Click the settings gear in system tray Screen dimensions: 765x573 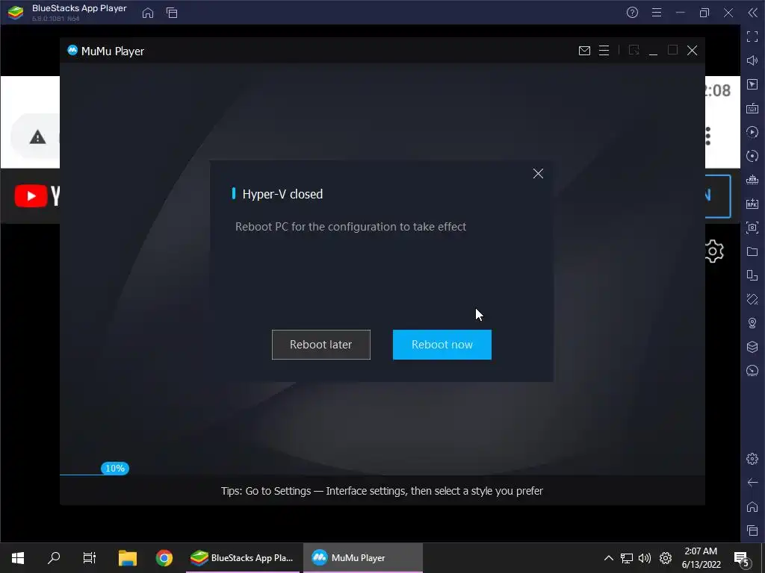pos(666,558)
